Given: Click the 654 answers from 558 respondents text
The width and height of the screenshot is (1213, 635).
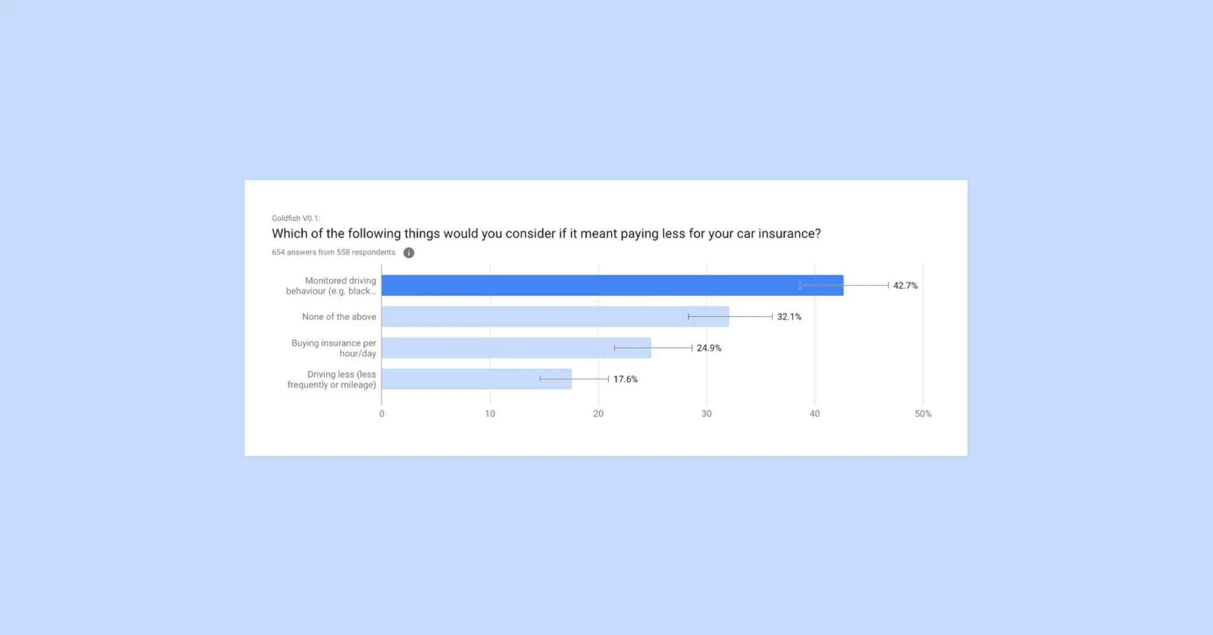Looking at the screenshot, I should click(333, 253).
